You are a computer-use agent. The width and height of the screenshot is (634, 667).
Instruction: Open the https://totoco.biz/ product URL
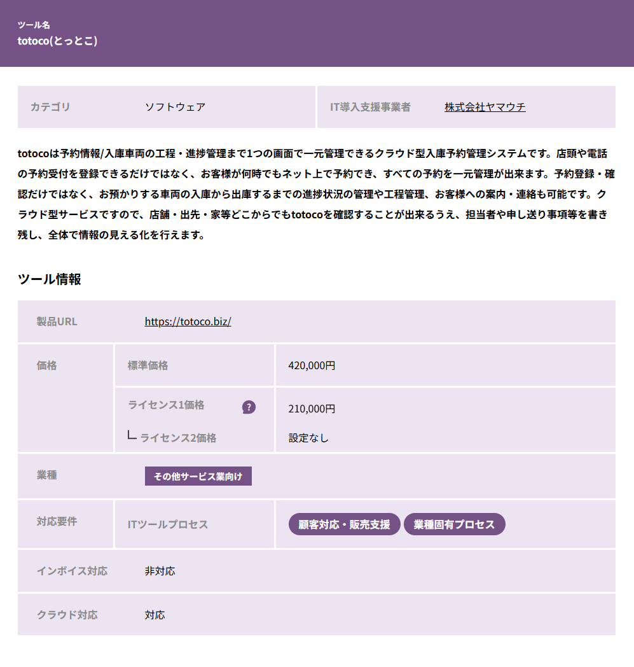tap(188, 321)
